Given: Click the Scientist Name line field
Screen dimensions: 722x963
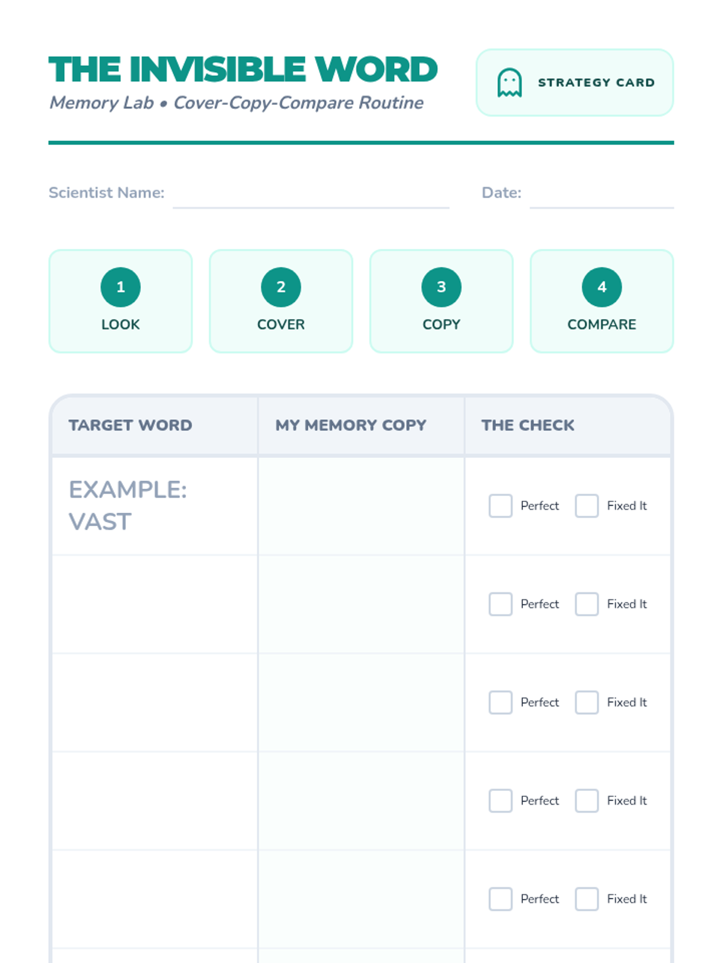Looking at the screenshot, I should (310, 197).
